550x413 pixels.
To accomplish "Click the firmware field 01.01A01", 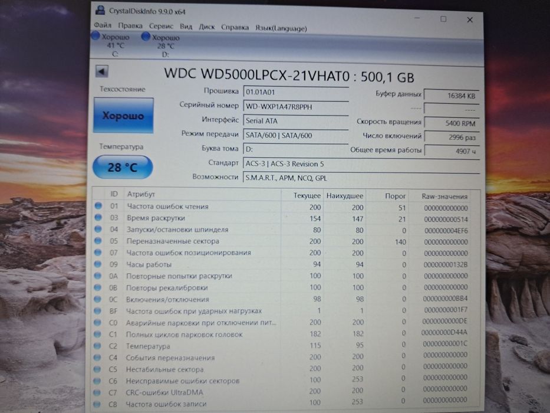I will coord(295,92).
